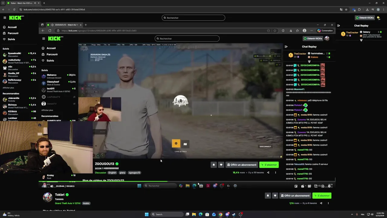This screenshot has height=218, width=387.
Task: Click the Windows taskbar Search box
Action: [167, 214]
